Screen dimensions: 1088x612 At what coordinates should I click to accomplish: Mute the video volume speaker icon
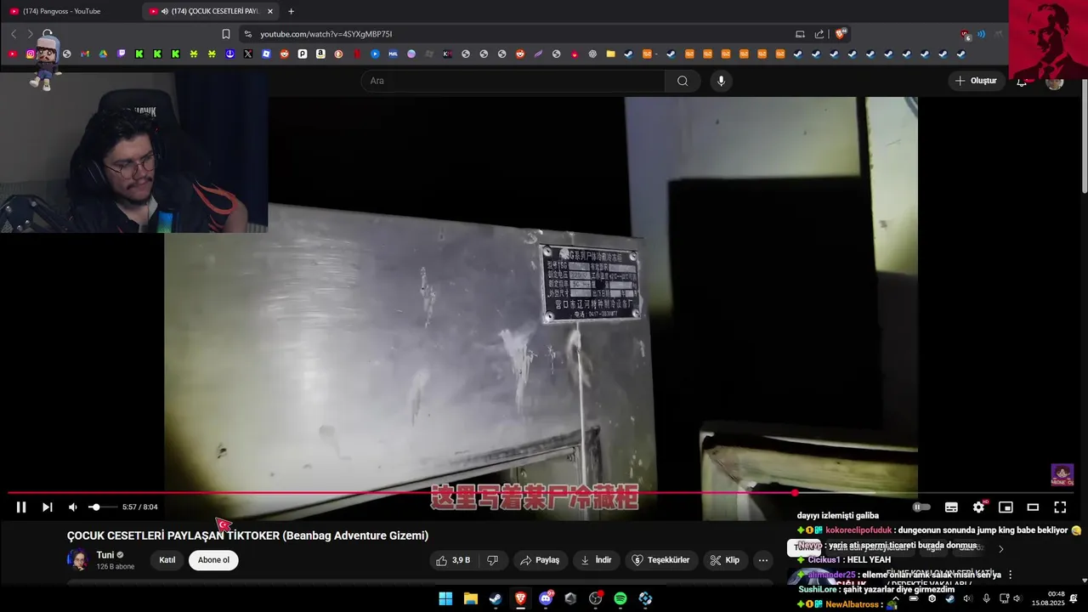(x=73, y=507)
